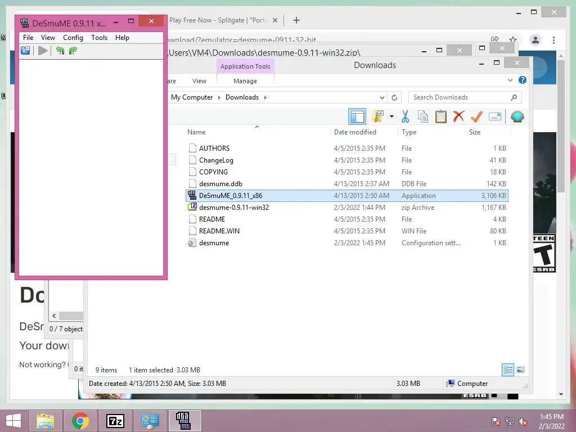Click the folder options checkmark icon
Image resolution: width=576 pixels, height=432 pixels.
[x=378, y=116]
